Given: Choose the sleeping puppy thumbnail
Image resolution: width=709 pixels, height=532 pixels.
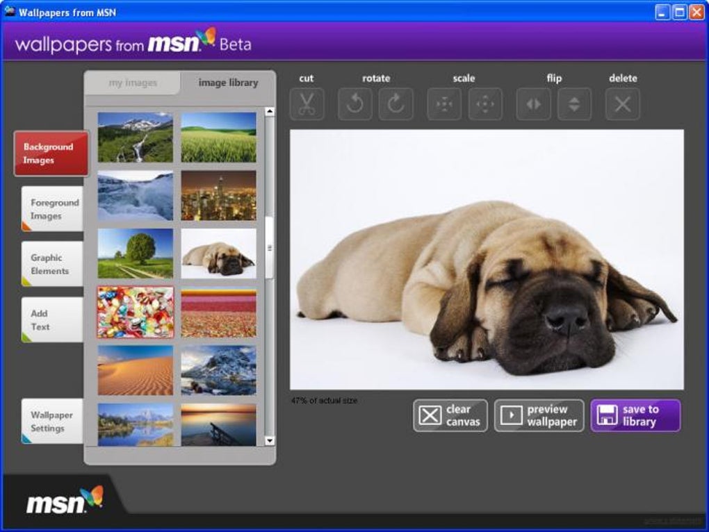Looking at the screenshot, I should 218,253.
